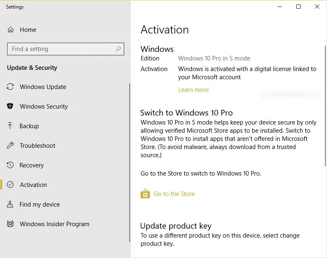
Task: Open Windows Update settings
Action: (x=43, y=87)
